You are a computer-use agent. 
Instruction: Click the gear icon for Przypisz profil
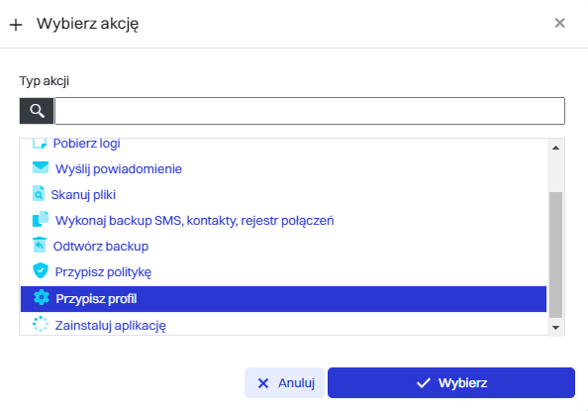click(42, 298)
